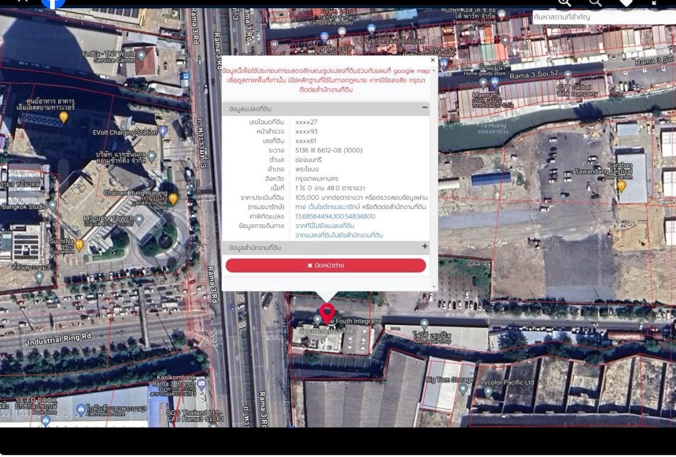This screenshot has width=676, height=457.
Task: Close the popup with the small X
Action: pos(432,60)
